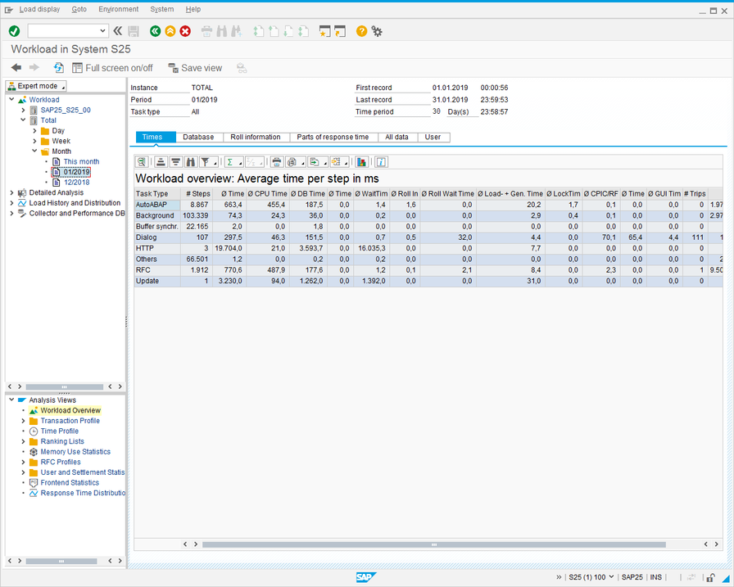Screen dimensions: 734x587
Task: Click the green Enter checkmark icon
Action: point(14,31)
